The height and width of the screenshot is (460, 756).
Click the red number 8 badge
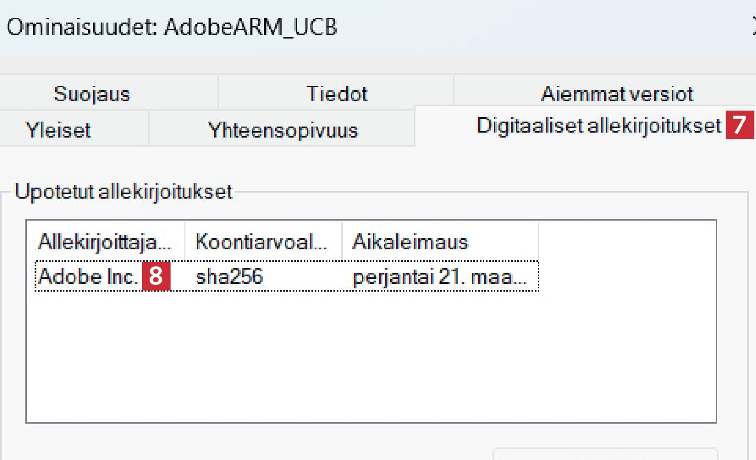coord(156,277)
